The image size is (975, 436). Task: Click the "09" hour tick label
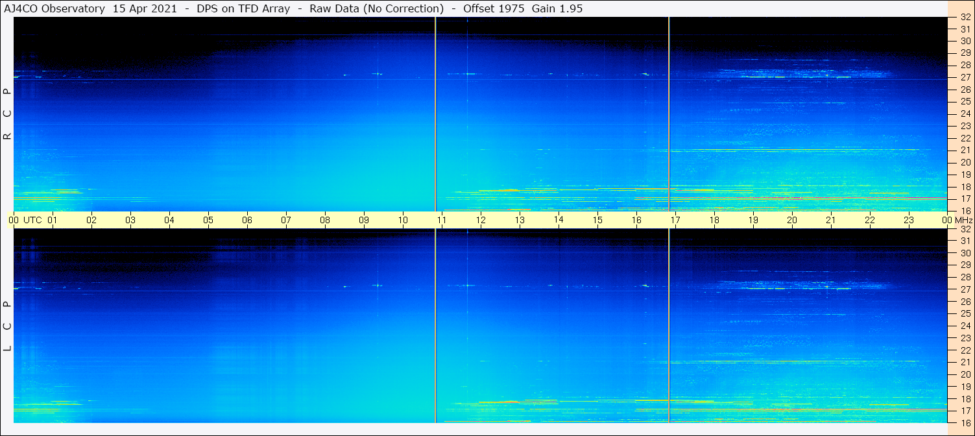[364, 220]
